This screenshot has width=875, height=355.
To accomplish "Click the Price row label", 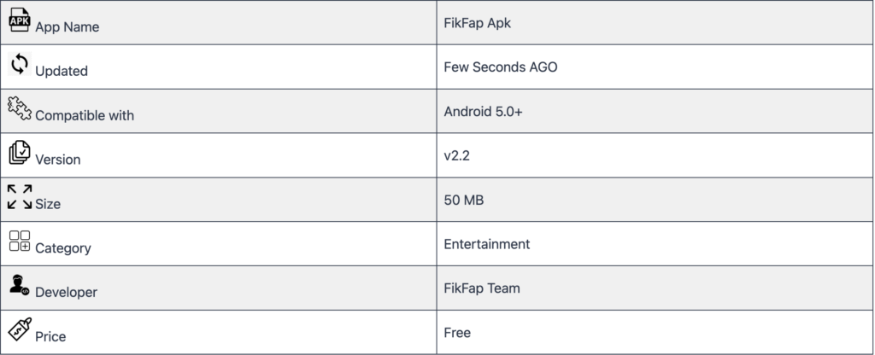I will [x=50, y=337].
